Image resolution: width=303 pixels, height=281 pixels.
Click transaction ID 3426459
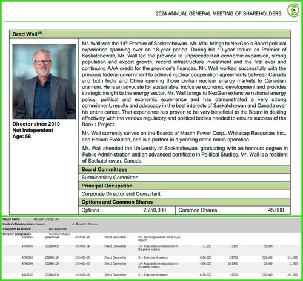pos(27,247)
